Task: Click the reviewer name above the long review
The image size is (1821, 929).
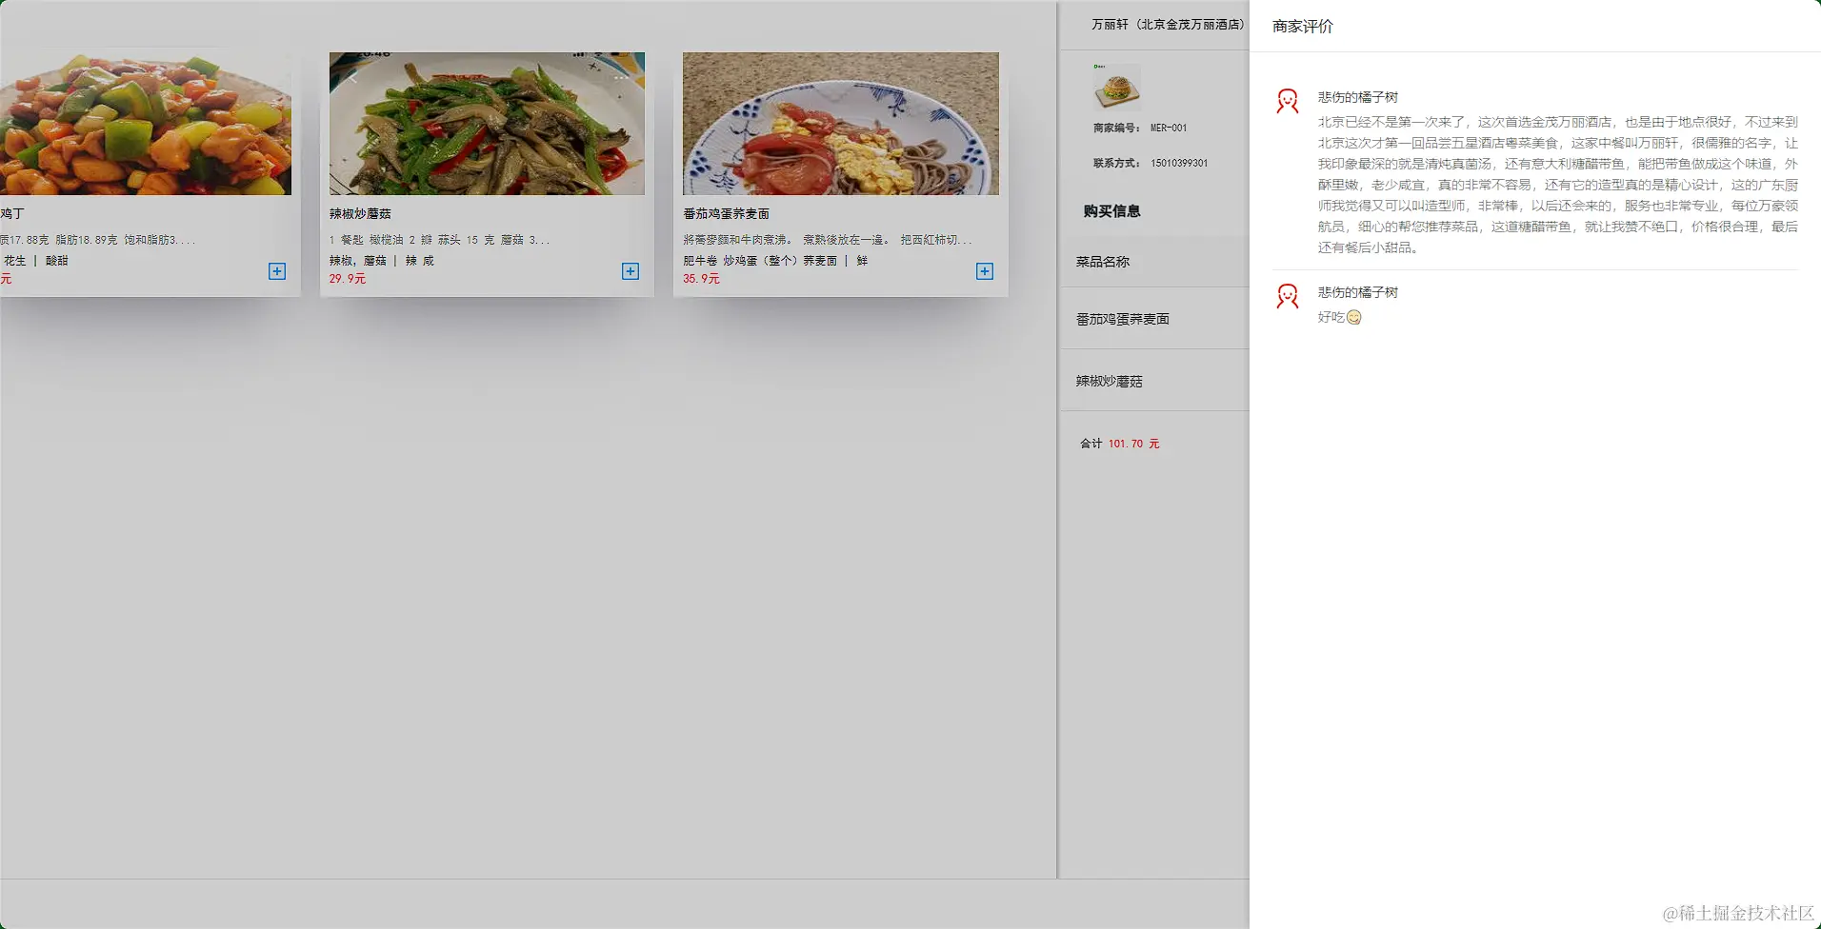Action: pyautogui.click(x=1358, y=97)
